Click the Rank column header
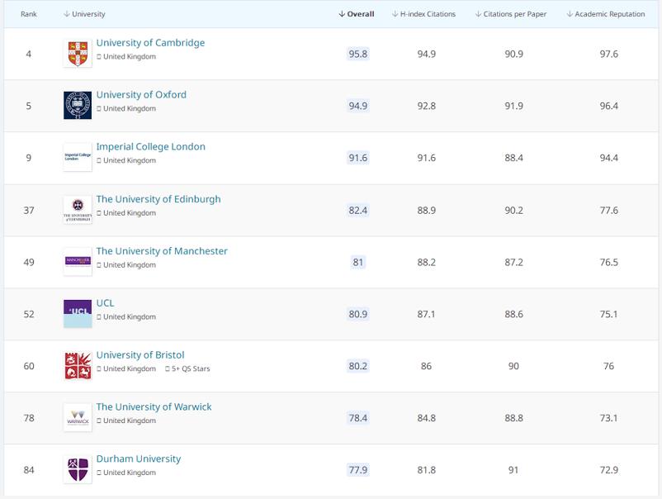Viewport: 662px width, 499px height. [29, 14]
